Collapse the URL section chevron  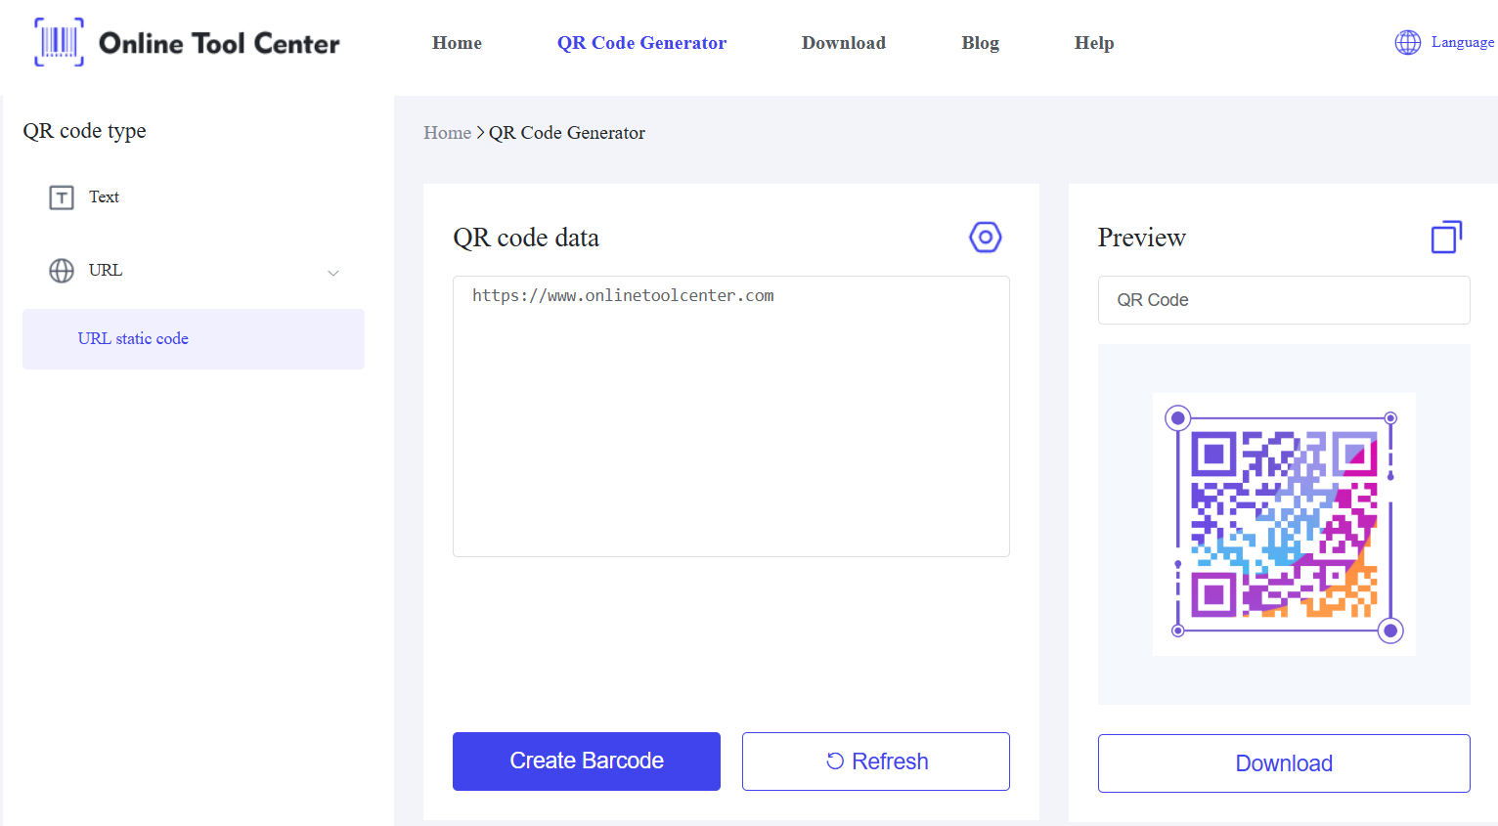[x=333, y=273]
